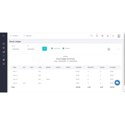Select the Item-2 row name
Image resolution: width=125 pixels, height=125 pixels.
pos(15,75)
